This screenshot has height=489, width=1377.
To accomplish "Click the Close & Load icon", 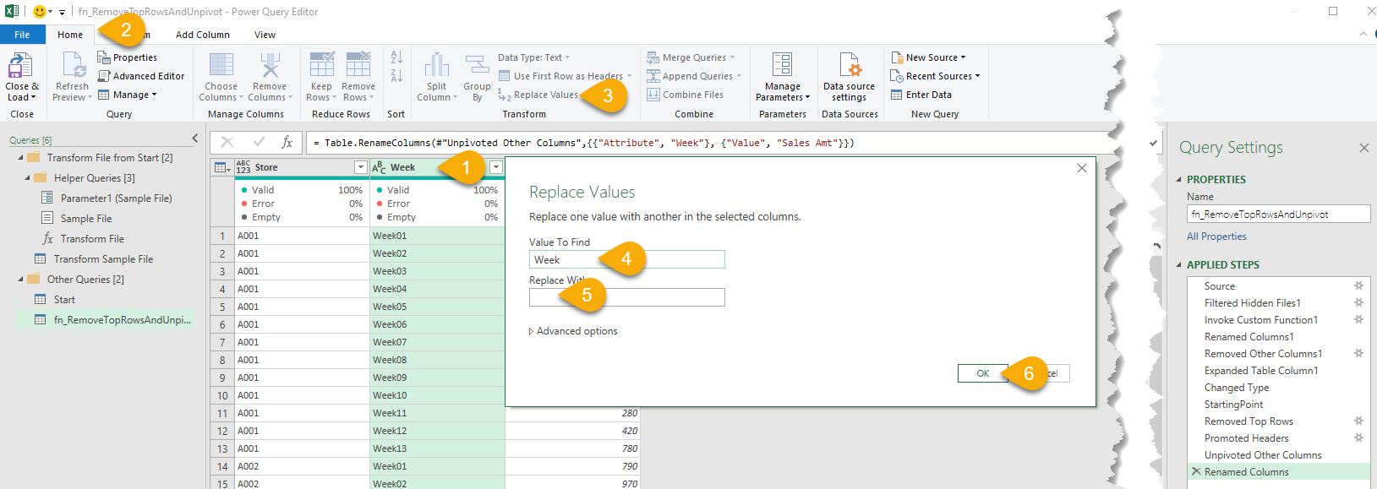I will coord(20,66).
